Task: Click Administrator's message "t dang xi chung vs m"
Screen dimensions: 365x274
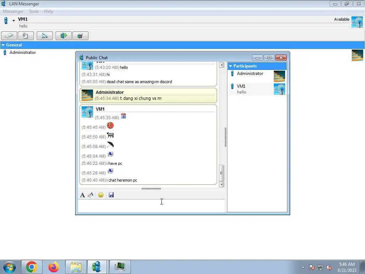Action: click(140, 98)
